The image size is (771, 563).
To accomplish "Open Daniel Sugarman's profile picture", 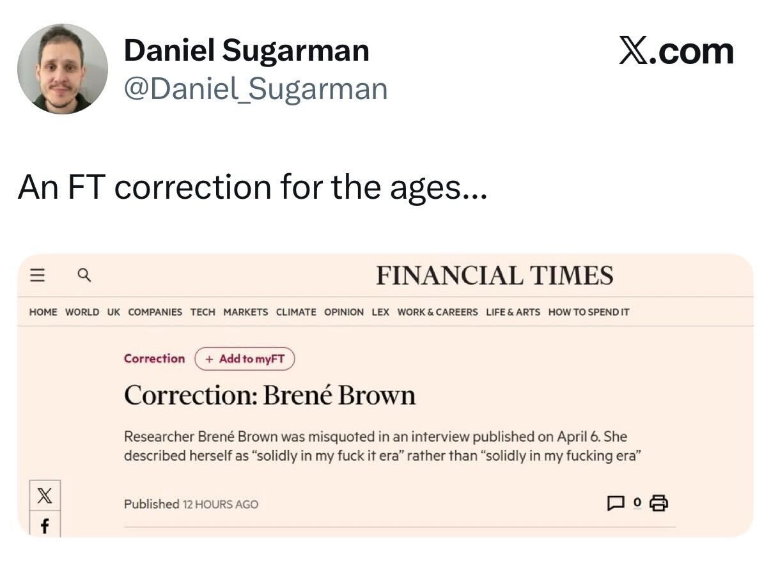I will tap(63, 69).
